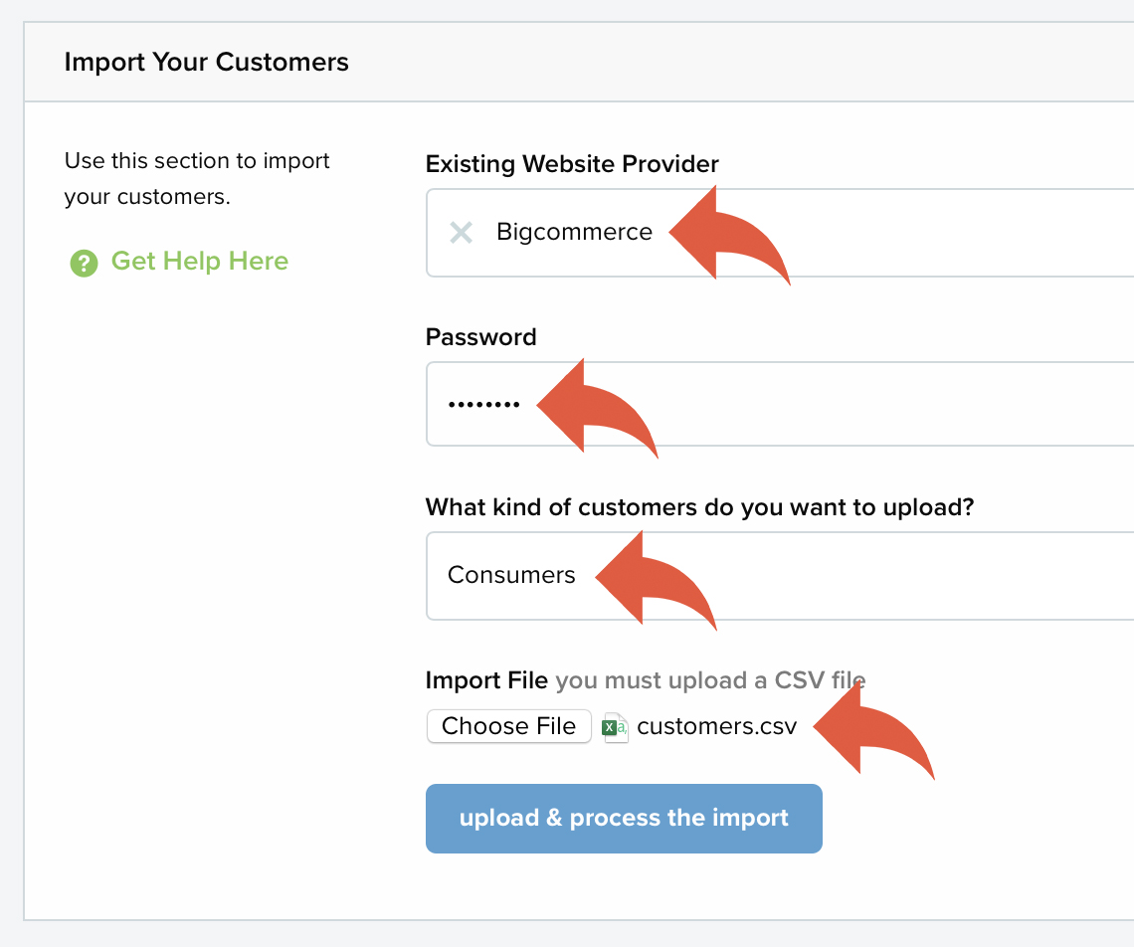Click the Import File label
The width and height of the screenshot is (1134, 947).
click(x=486, y=680)
